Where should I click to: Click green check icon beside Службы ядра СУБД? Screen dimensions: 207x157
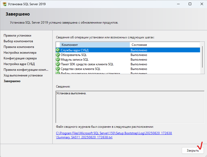[58, 50]
